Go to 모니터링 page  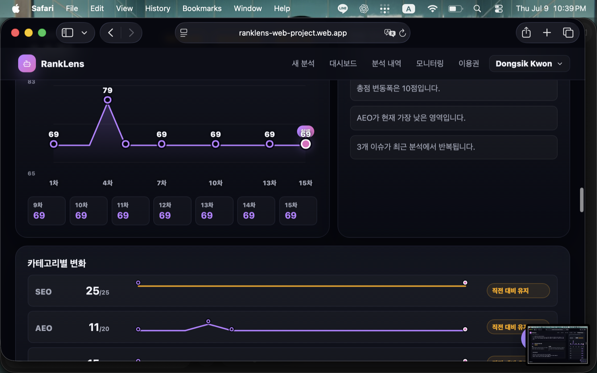430,64
